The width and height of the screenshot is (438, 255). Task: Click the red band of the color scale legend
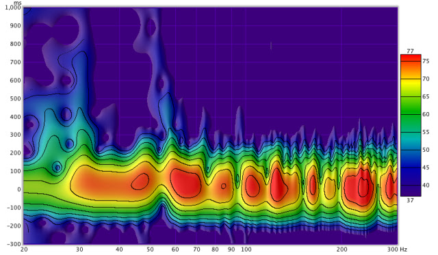411,57
